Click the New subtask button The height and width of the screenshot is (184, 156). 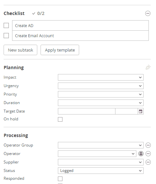(x=21, y=50)
